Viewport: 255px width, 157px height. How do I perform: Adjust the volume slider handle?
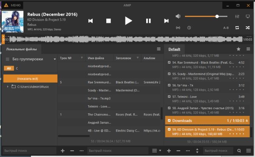(217, 17)
